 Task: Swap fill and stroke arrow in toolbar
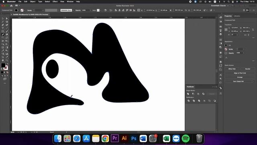[7, 64]
